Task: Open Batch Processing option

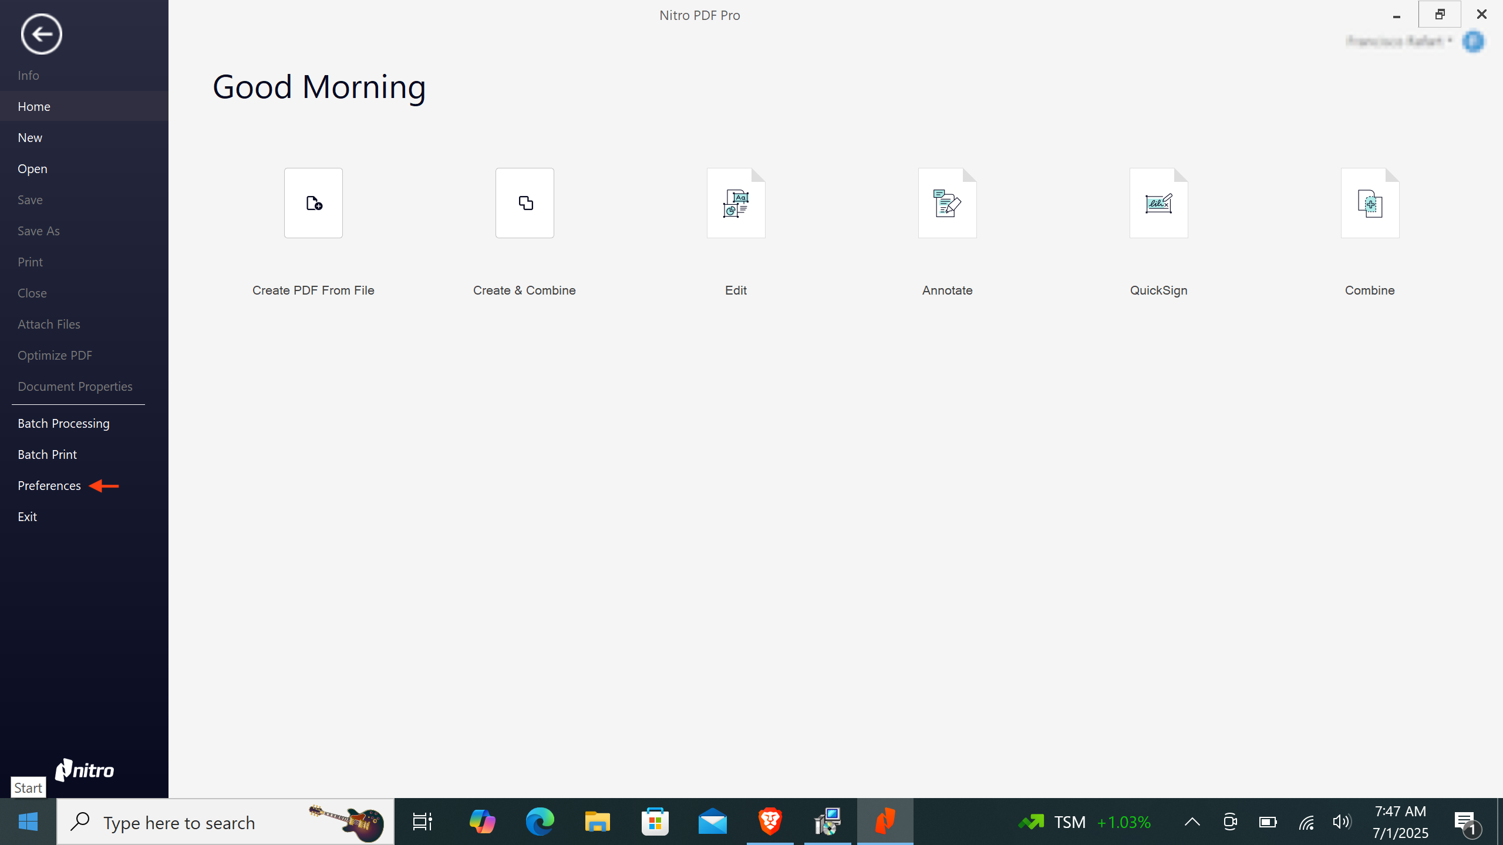Action: coord(63,423)
